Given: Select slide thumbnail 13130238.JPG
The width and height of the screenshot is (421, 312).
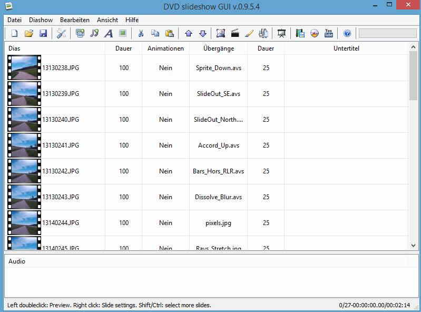Looking at the screenshot, I should [x=24, y=68].
